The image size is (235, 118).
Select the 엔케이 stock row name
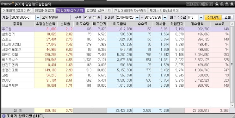7,80
